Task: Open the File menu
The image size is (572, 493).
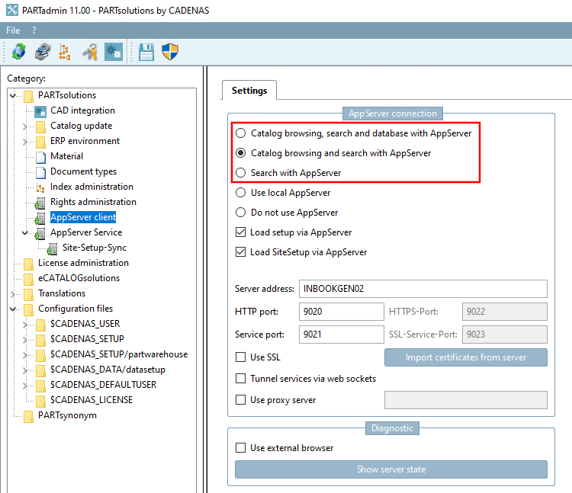Action: point(13,30)
